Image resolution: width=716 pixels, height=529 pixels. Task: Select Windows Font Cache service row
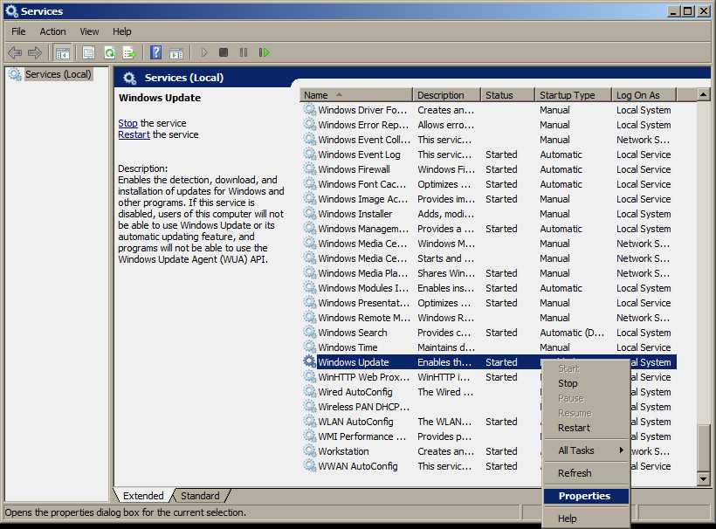click(x=489, y=184)
